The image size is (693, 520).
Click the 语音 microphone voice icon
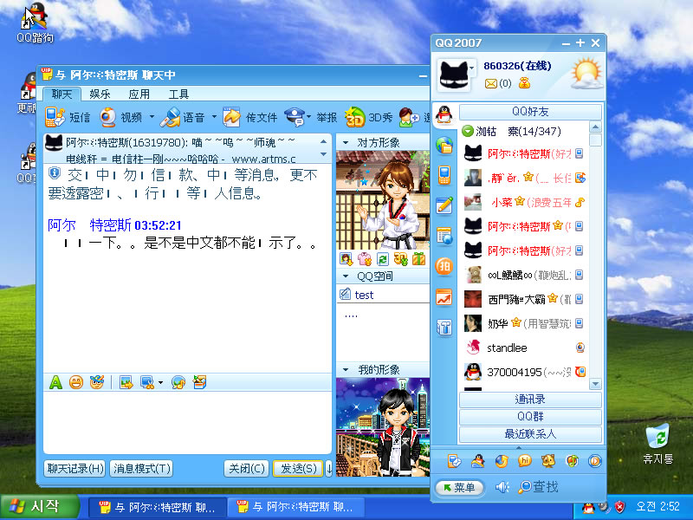point(170,117)
